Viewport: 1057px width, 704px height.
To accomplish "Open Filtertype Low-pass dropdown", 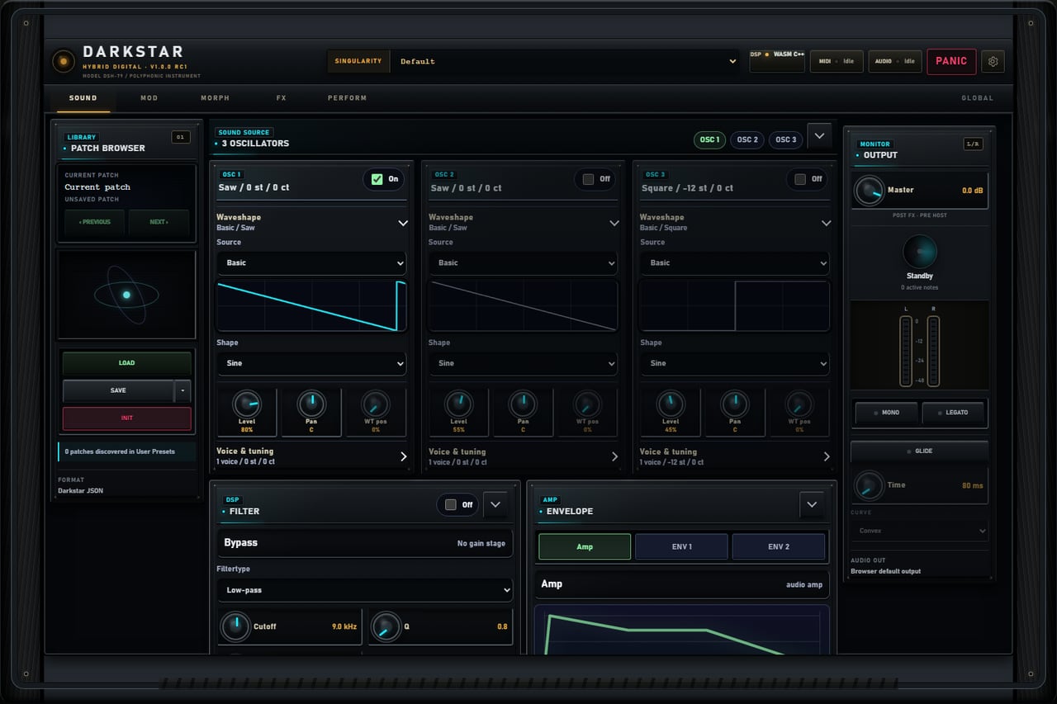I will click(364, 590).
